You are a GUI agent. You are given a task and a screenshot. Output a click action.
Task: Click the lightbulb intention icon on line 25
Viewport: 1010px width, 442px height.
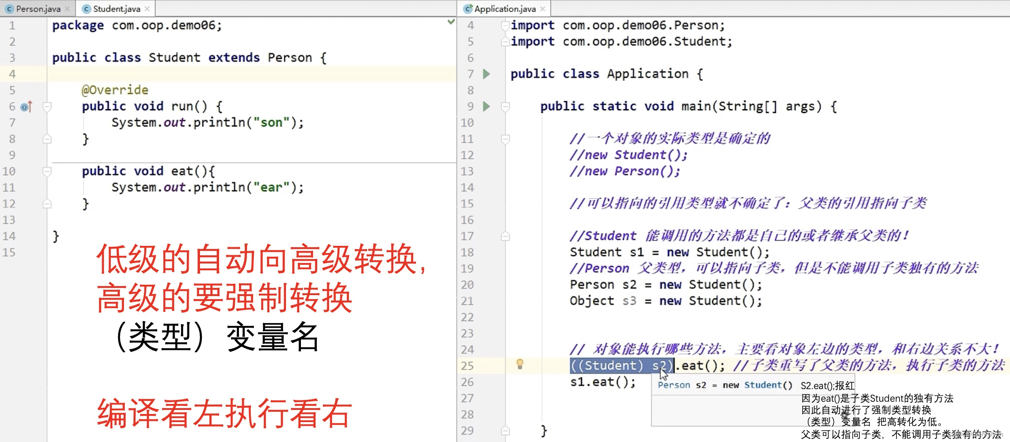pyautogui.click(x=519, y=364)
